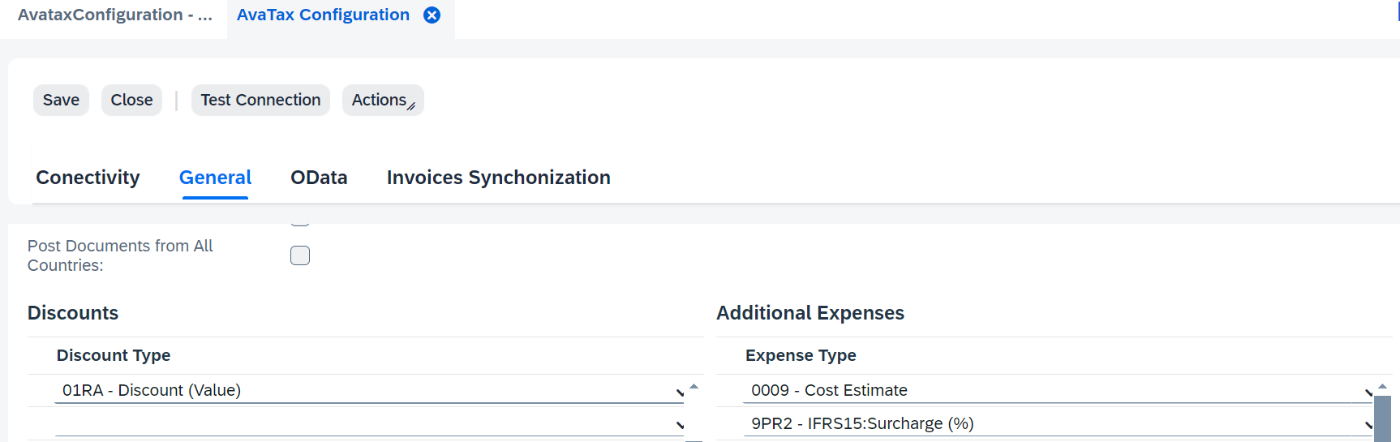Click the Additional Expenses scroll-up arrow
The image size is (1400, 442).
click(x=1382, y=386)
